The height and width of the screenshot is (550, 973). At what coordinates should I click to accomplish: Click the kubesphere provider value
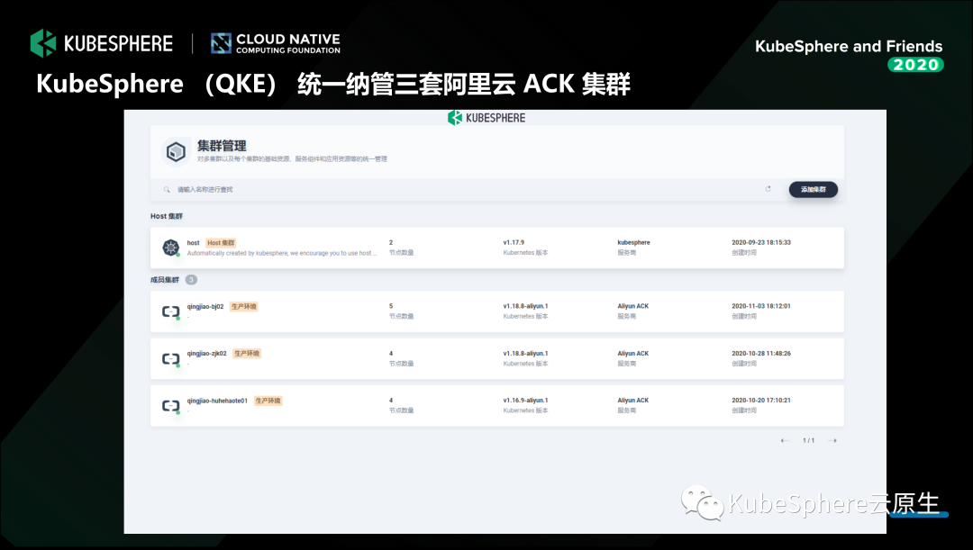point(633,242)
